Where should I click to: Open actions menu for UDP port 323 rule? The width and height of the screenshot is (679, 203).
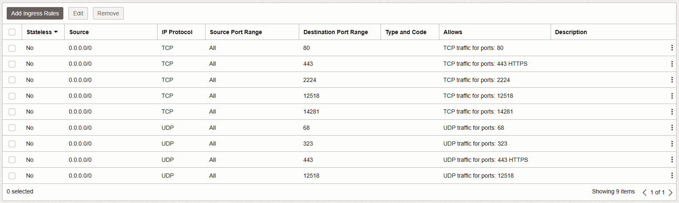(671, 144)
